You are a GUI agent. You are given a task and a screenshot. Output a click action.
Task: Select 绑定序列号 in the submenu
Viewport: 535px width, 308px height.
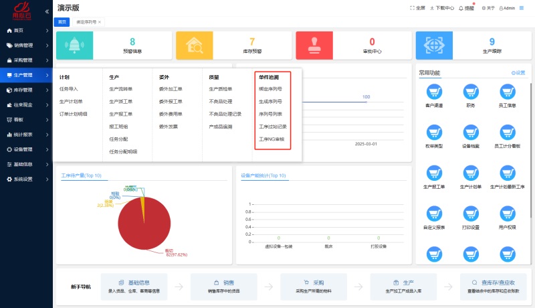270,88
